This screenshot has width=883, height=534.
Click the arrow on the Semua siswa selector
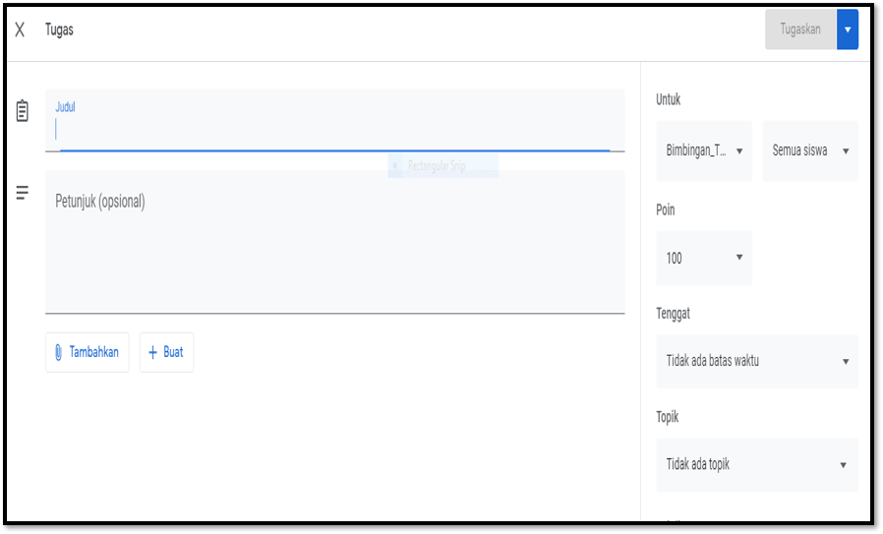(x=846, y=151)
